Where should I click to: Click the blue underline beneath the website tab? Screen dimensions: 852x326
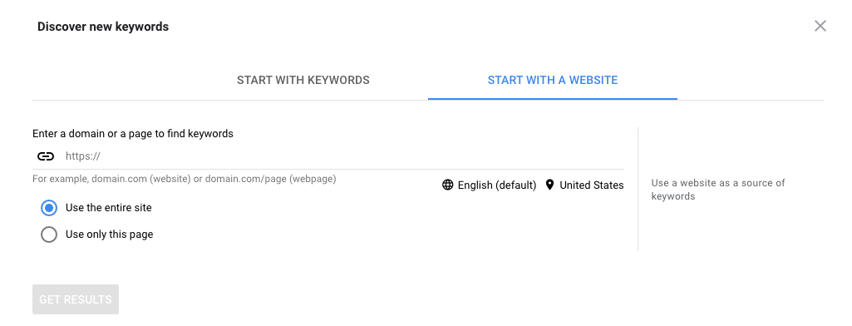[553, 99]
